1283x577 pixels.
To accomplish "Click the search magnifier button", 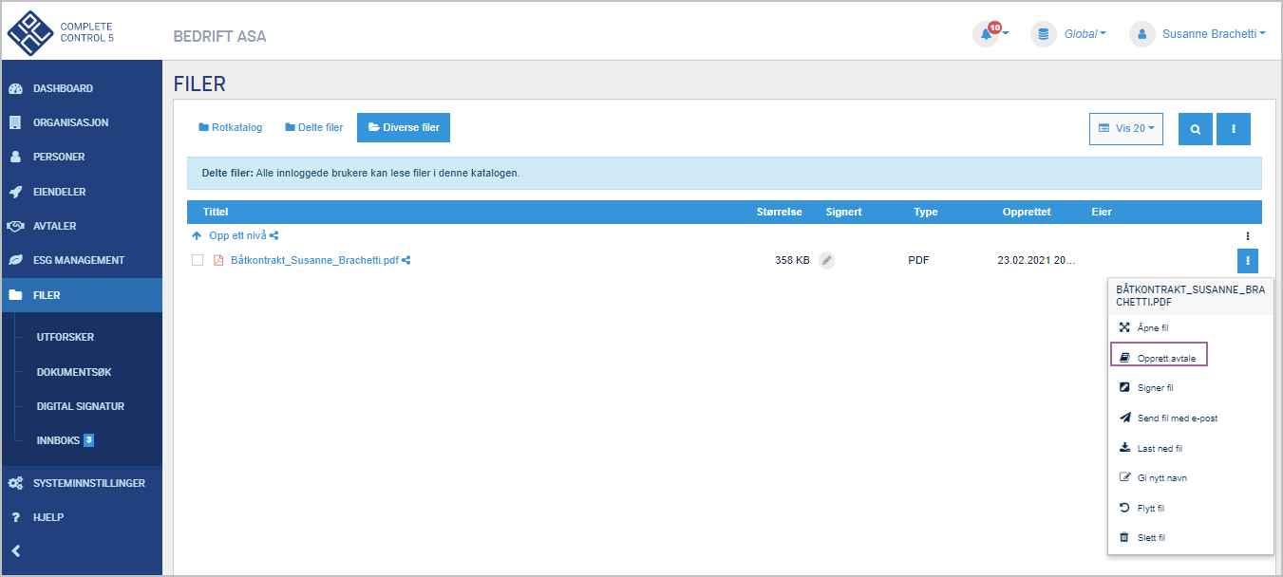I will pos(1196,128).
